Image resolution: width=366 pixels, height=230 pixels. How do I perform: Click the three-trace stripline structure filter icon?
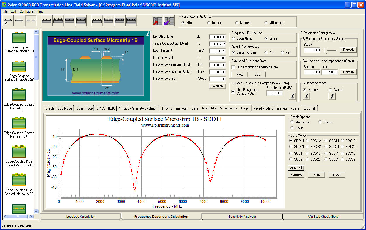click(x=131, y=21)
